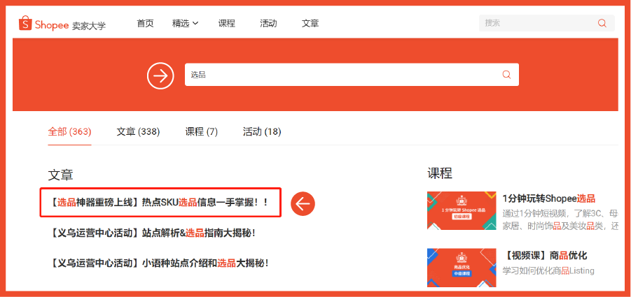
Task: Click the 课程 section heading on the right
Action: click(x=440, y=173)
